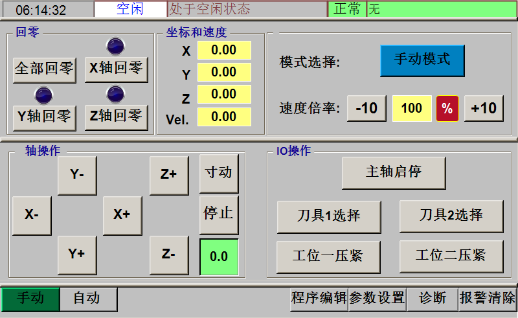
Task: Open the 参数设置 settings page
Action: coord(377,299)
